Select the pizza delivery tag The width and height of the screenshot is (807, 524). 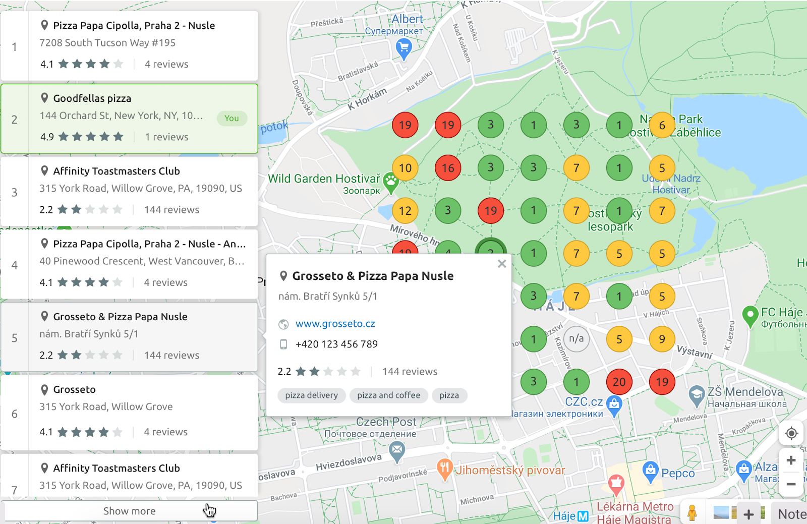tap(311, 395)
